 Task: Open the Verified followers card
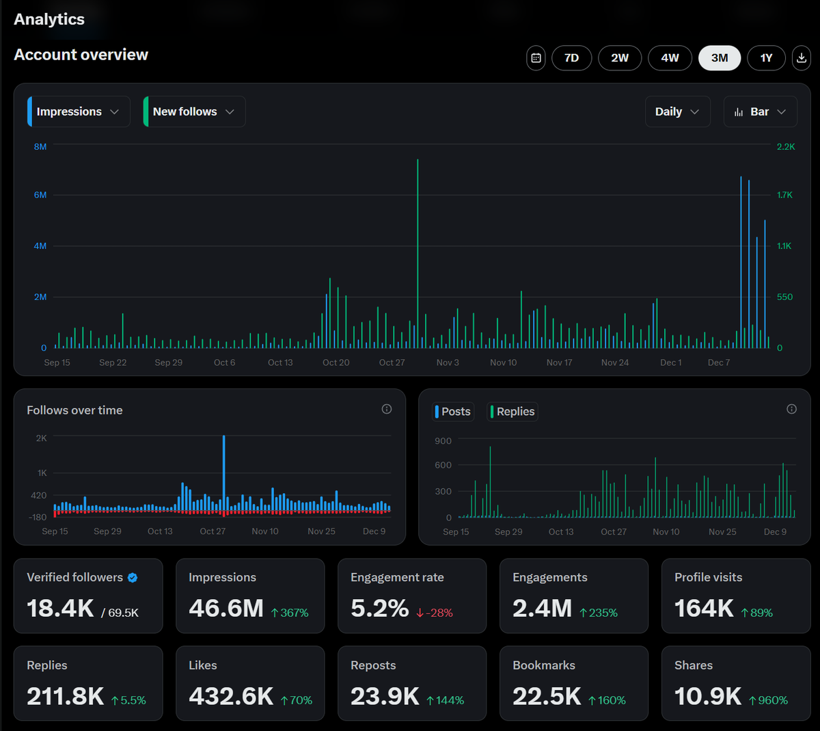(x=88, y=596)
